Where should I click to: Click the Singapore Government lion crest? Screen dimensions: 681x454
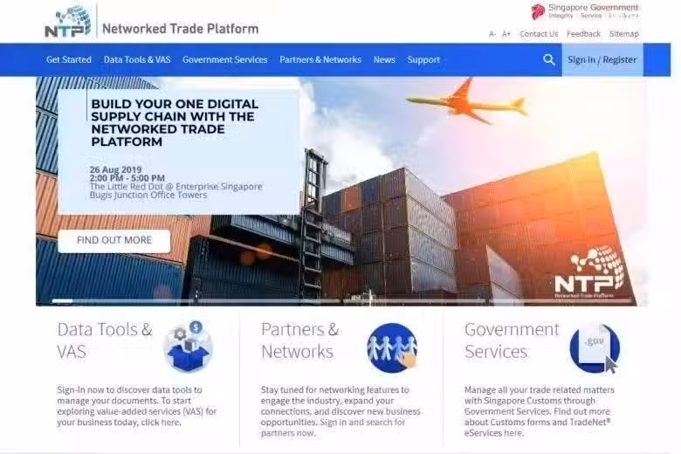pos(538,11)
